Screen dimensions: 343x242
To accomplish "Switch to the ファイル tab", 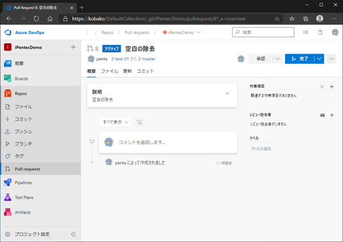I will pyautogui.click(x=109, y=71).
